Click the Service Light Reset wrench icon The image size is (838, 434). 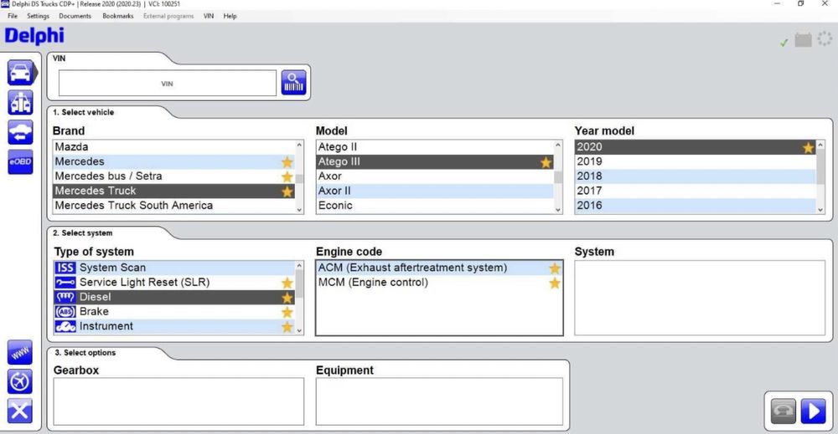coord(65,282)
